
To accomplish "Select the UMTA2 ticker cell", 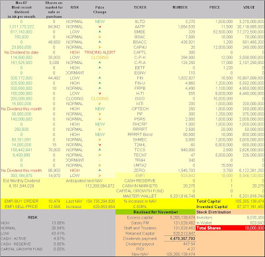I will tap(140, 165).
